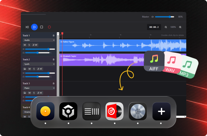Click the AIFF file format icon
The width and height of the screenshot is (207, 136).
154,61
